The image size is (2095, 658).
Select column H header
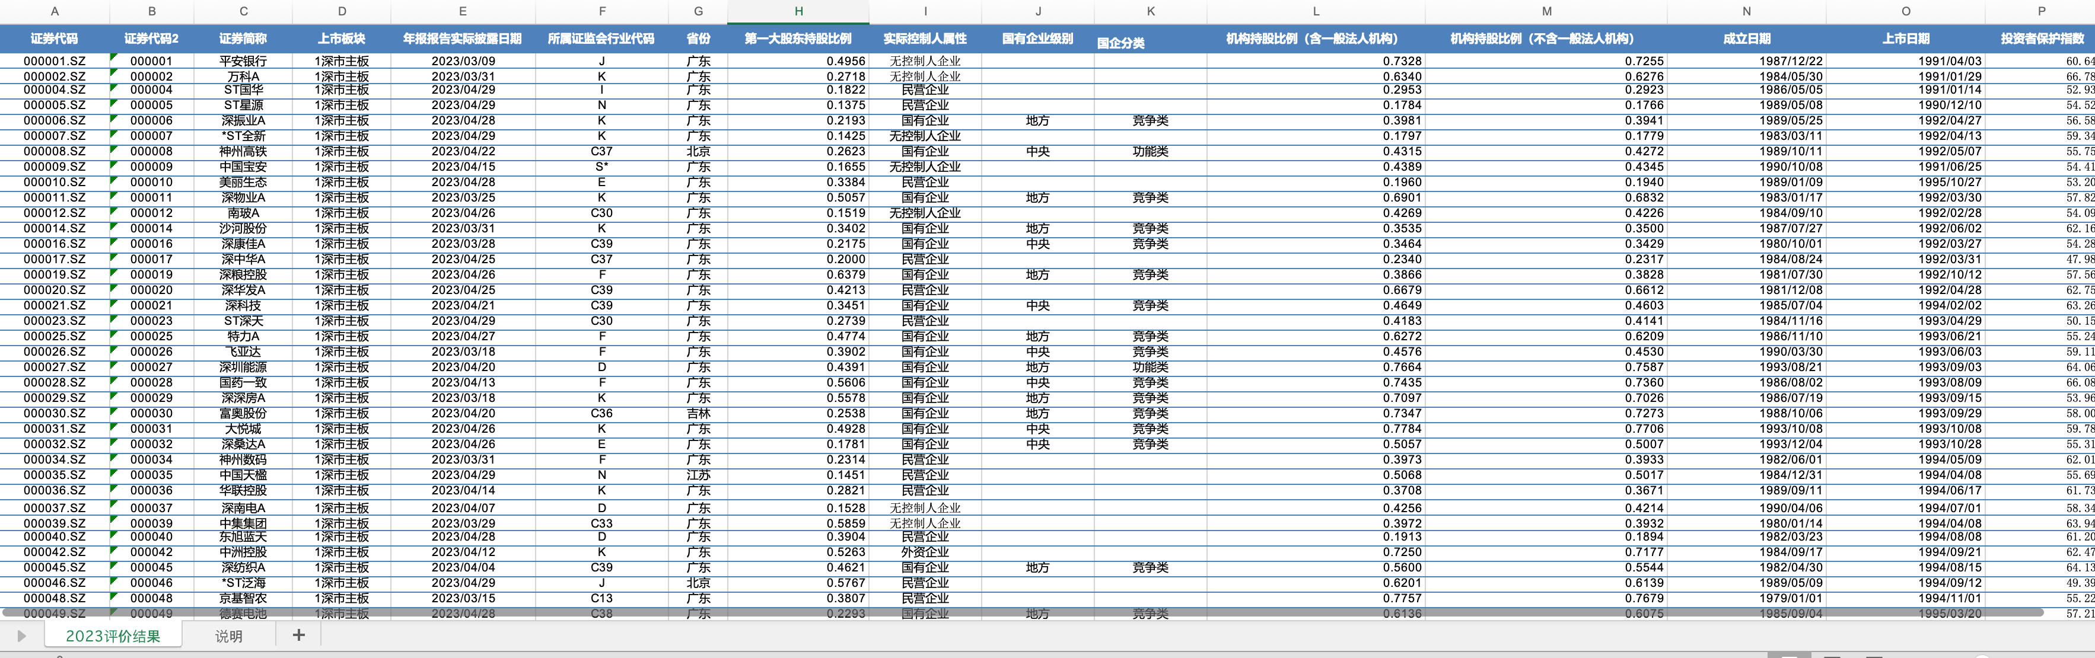798,11
